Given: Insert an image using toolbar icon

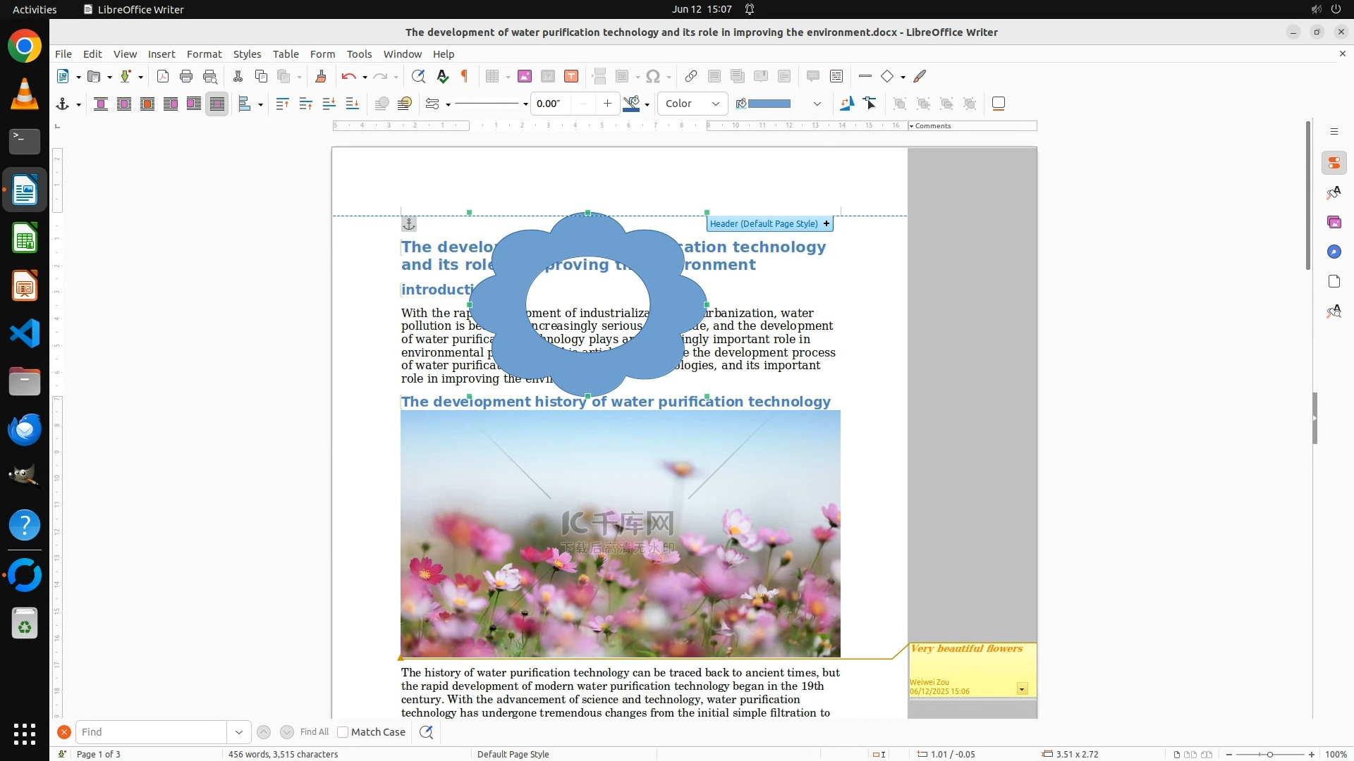Looking at the screenshot, I should (x=524, y=76).
